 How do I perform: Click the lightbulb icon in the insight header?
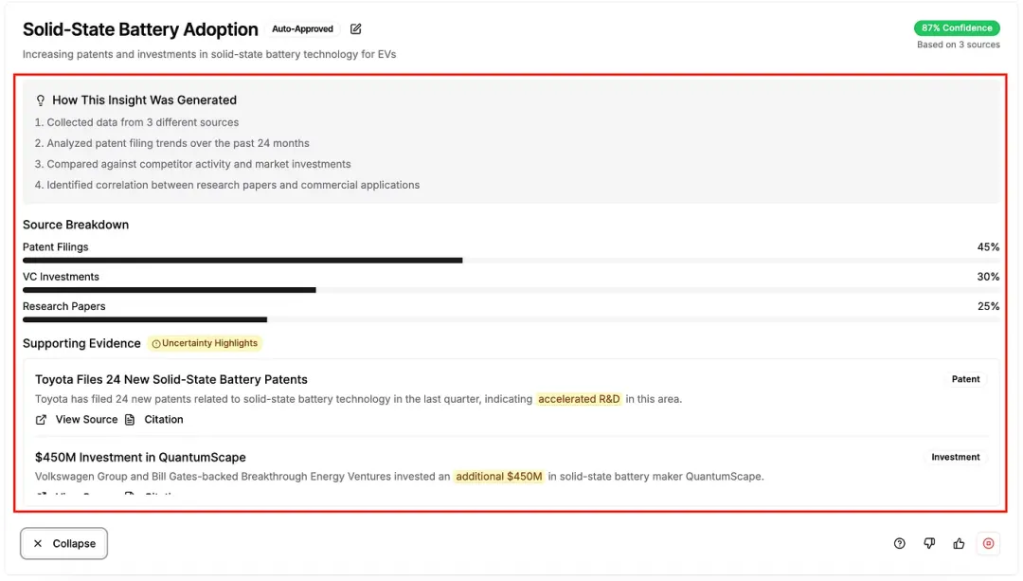41,100
